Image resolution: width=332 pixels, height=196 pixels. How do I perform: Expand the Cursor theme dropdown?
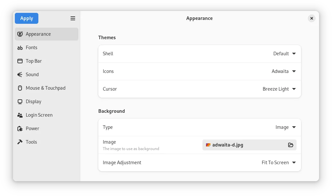click(279, 89)
